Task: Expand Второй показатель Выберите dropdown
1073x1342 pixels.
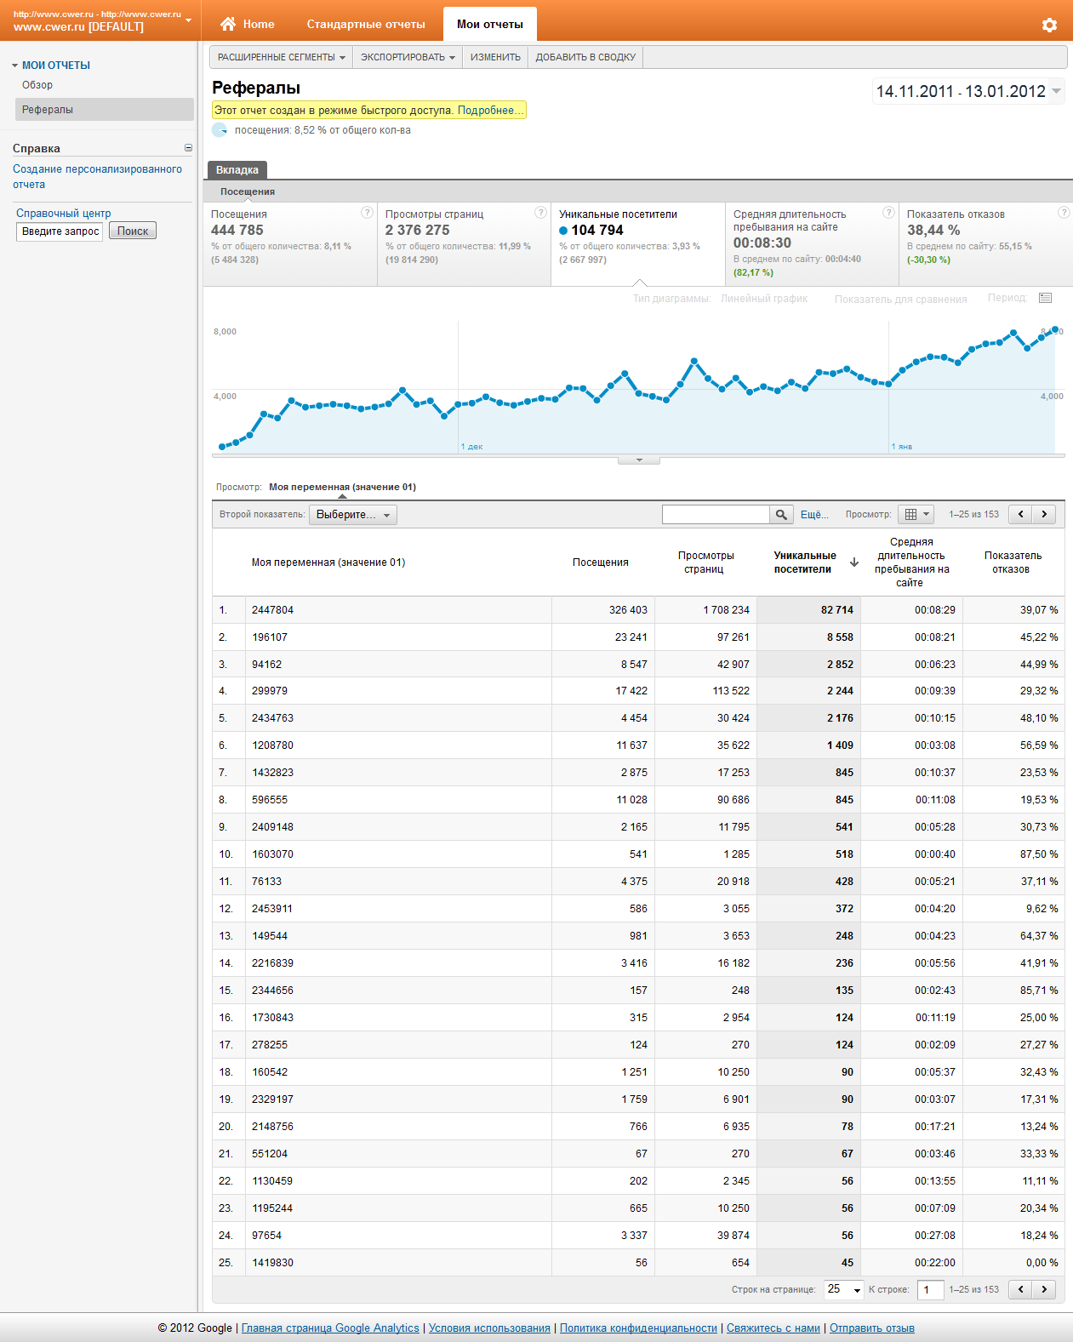Action: pos(352,515)
